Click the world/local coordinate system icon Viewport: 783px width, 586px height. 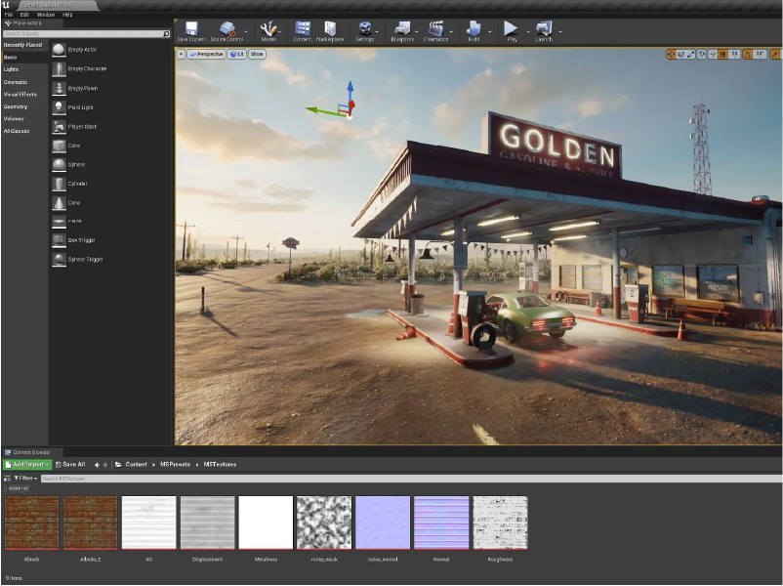click(x=702, y=54)
